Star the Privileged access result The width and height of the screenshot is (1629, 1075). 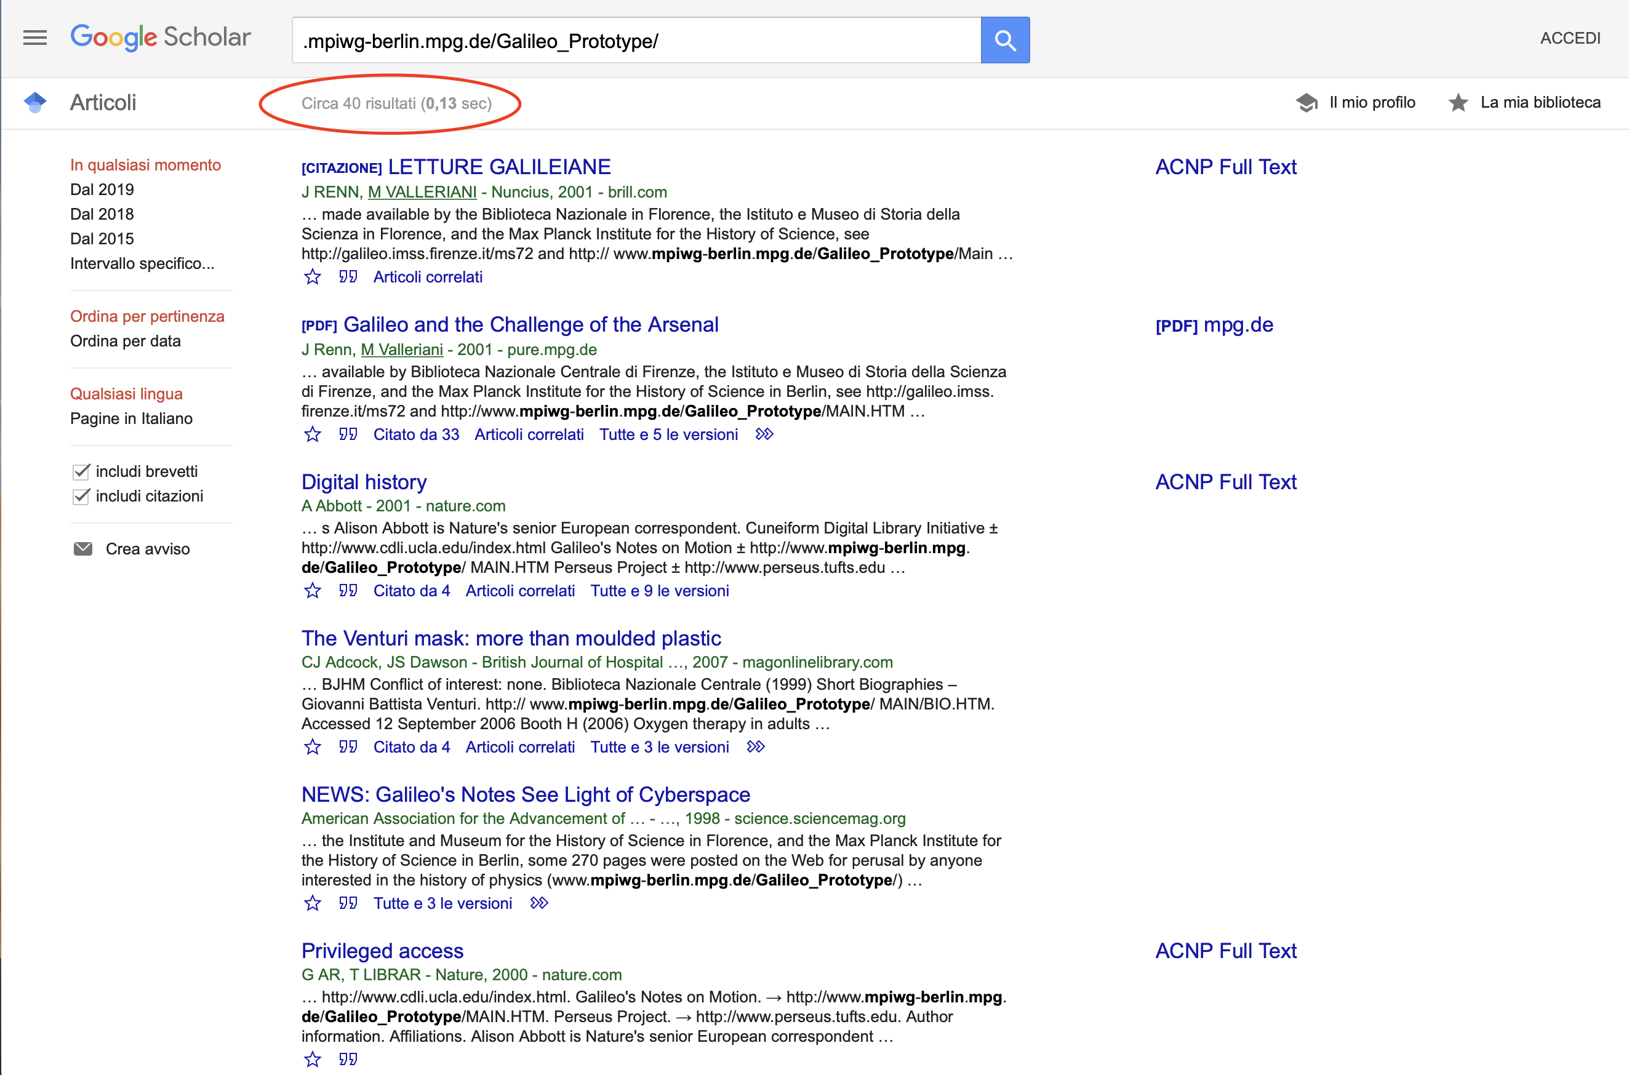coord(313,1060)
